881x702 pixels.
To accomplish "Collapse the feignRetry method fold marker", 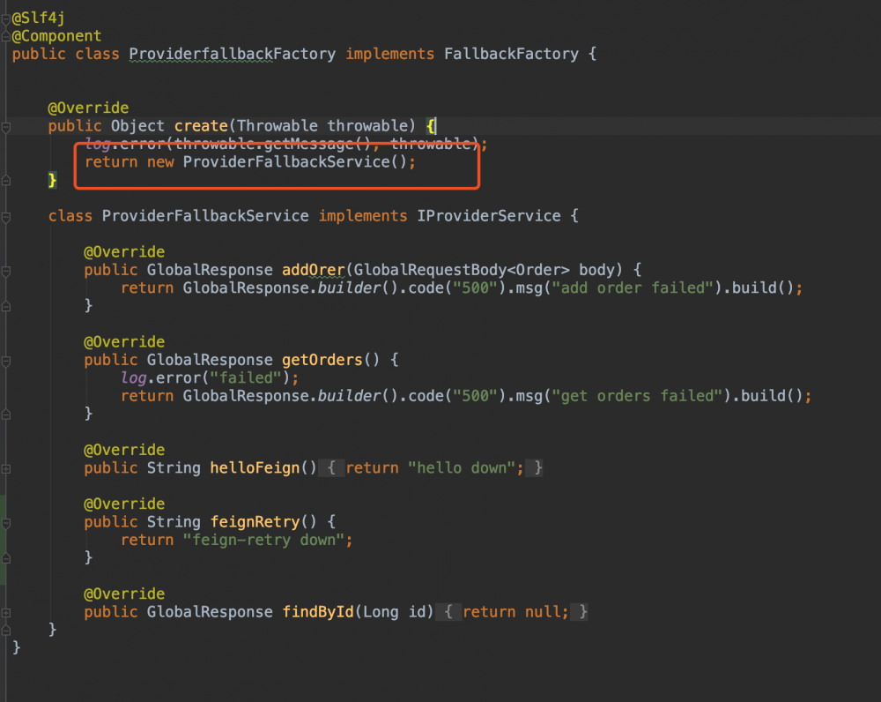I will click(x=6, y=523).
